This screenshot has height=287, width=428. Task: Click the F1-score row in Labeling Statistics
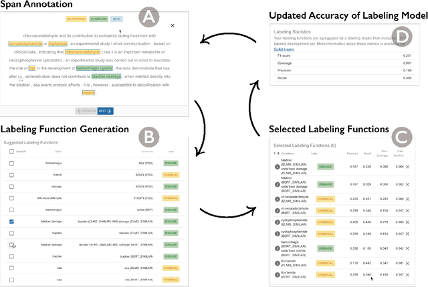[x=344, y=55]
